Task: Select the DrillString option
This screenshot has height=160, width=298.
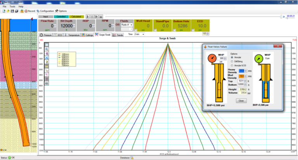Action: coord(232,61)
